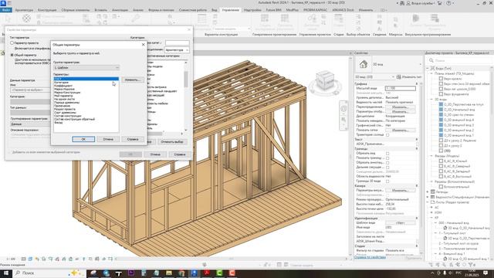Click the Revit icon in the taskbar
494x278 pixels.
coord(194,273)
